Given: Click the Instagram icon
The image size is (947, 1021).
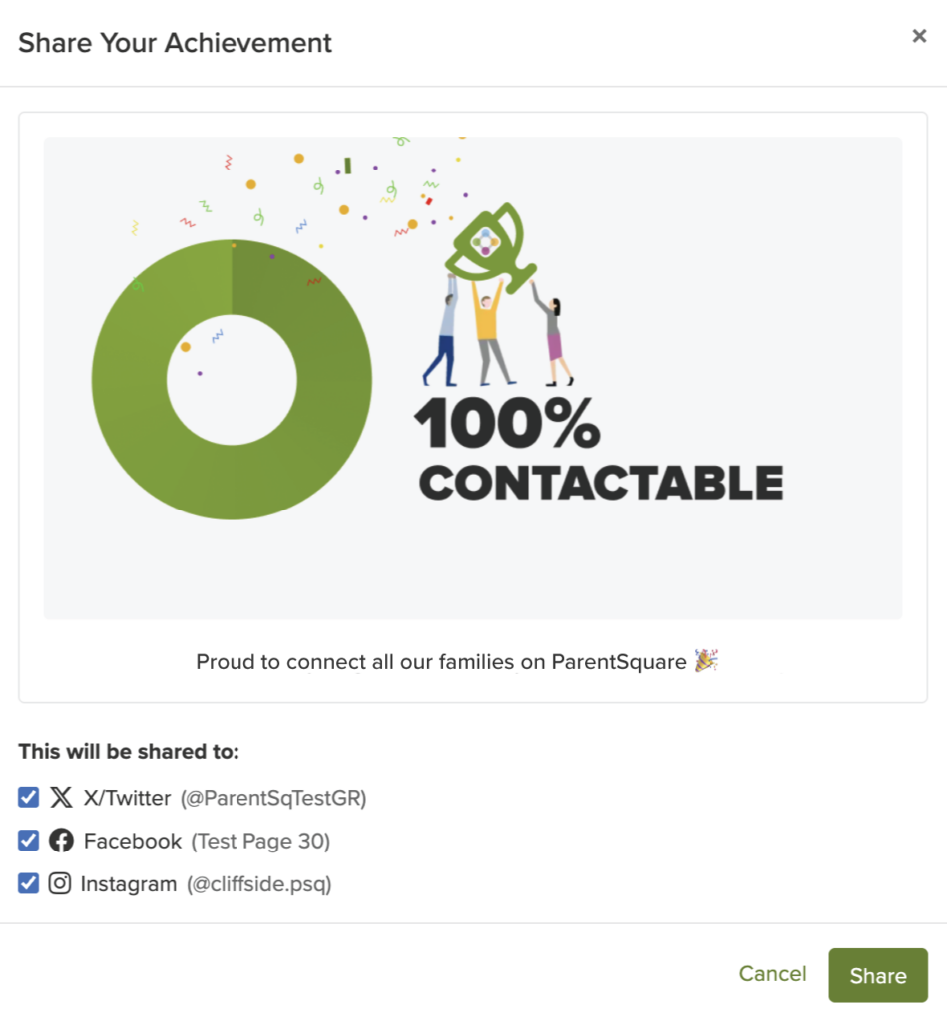Looking at the screenshot, I should click(62, 884).
